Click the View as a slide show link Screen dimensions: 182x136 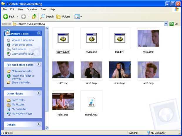pyautogui.click(x=23, y=40)
